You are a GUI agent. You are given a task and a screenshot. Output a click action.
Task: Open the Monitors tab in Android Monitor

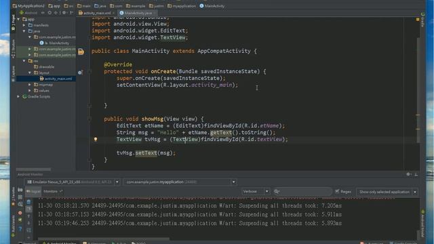point(53,191)
